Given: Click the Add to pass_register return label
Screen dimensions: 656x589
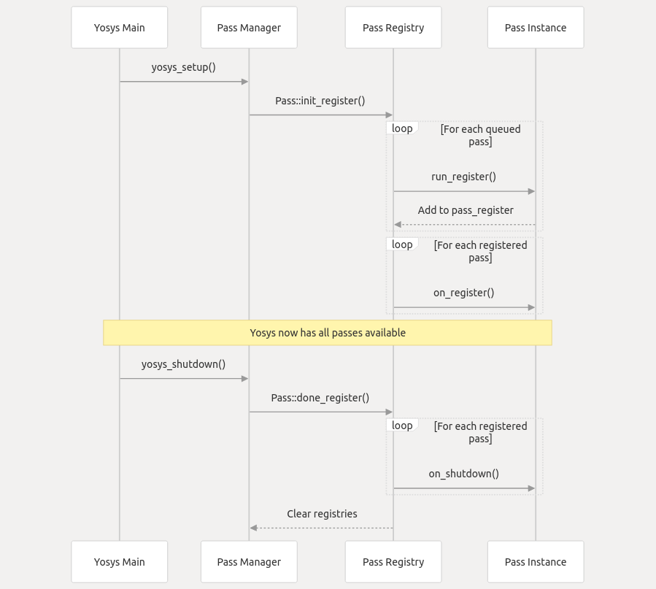Looking at the screenshot, I should [466, 210].
